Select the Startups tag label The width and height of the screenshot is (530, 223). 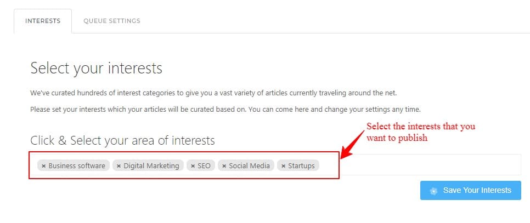coord(301,165)
